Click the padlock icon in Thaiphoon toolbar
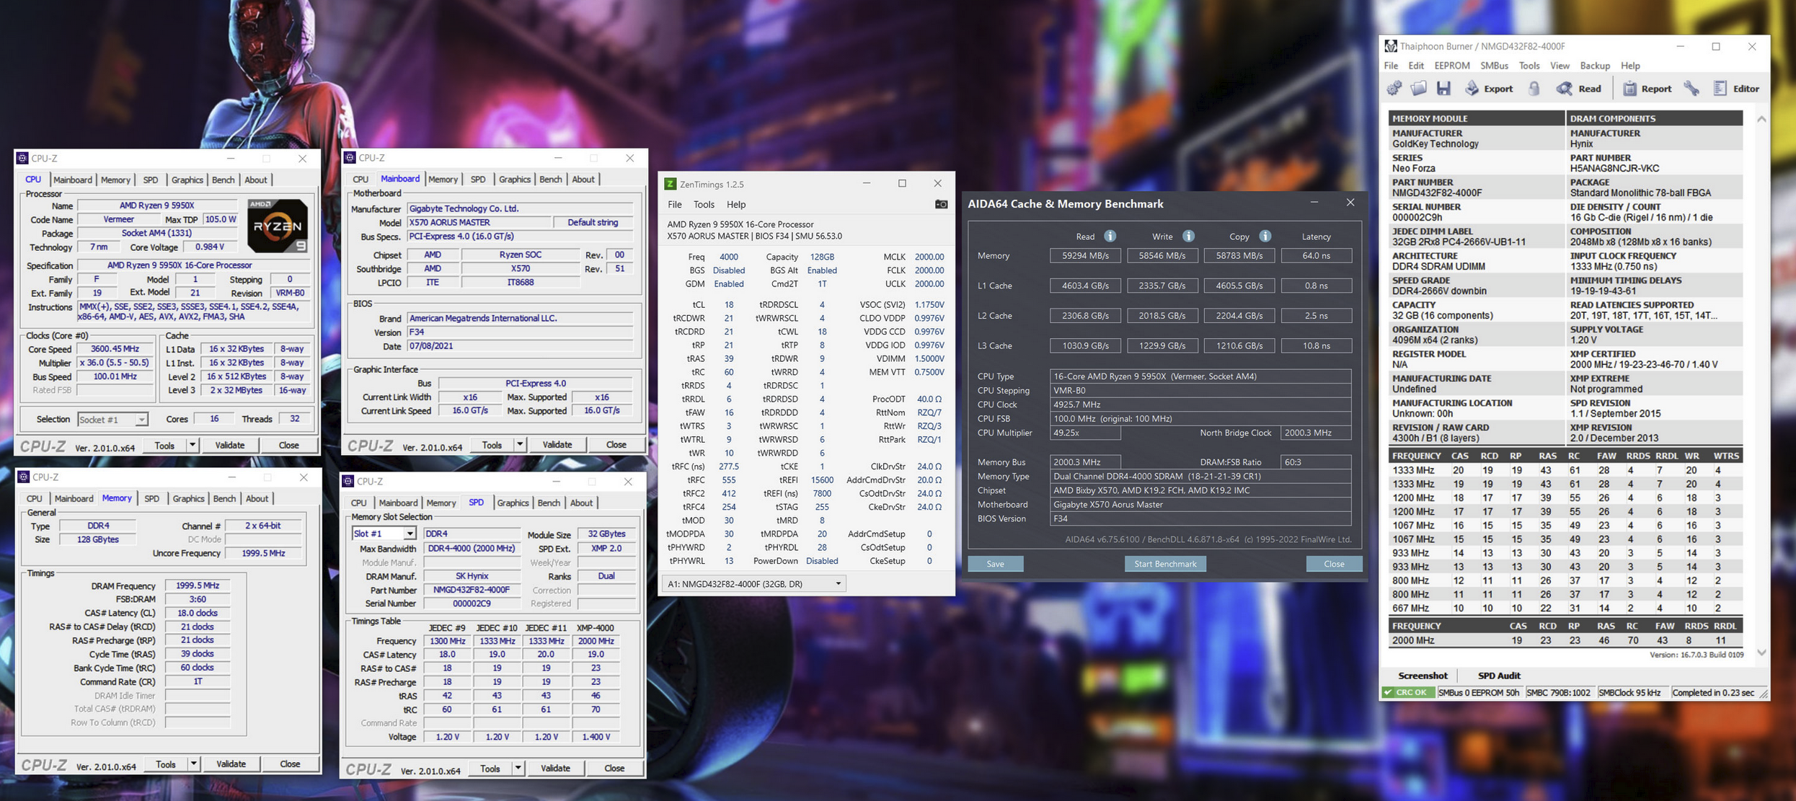The image size is (1796, 801). tap(1534, 89)
